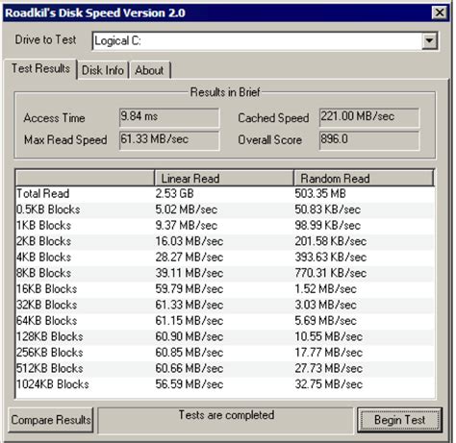Viewport: 456px width, 443px height.
Task: Click the 39.11 MB/sec linear value
Action: [190, 273]
